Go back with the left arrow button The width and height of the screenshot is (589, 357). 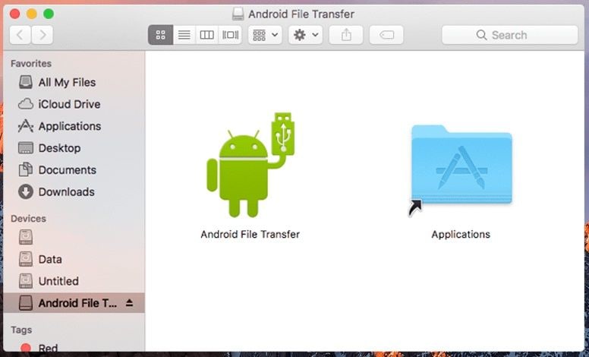tap(20, 35)
